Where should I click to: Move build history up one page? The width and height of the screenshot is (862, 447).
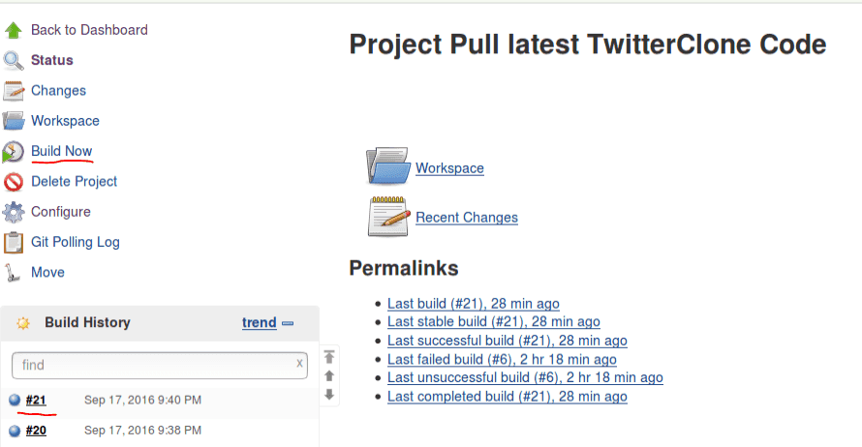(x=329, y=375)
